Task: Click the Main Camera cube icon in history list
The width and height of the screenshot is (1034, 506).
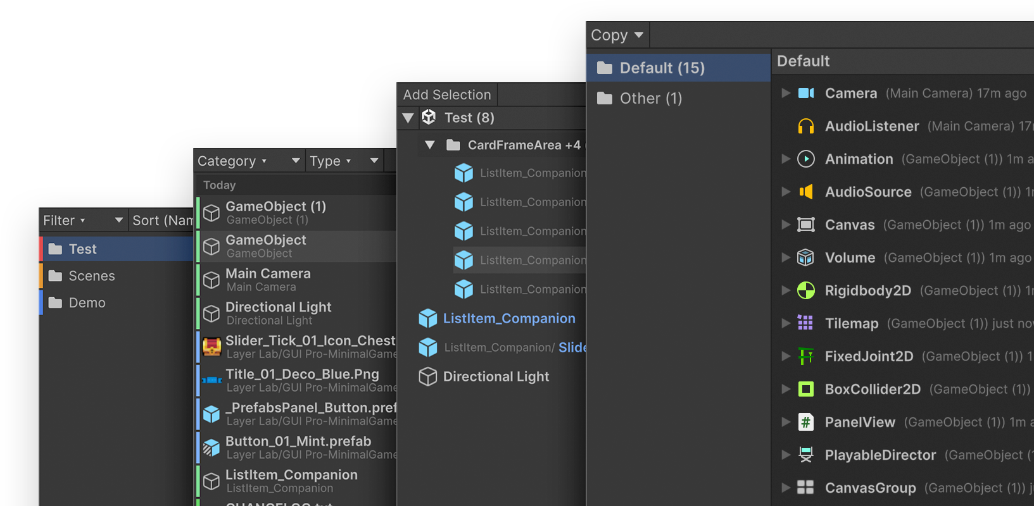Action: pyautogui.click(x=211, y=280)
